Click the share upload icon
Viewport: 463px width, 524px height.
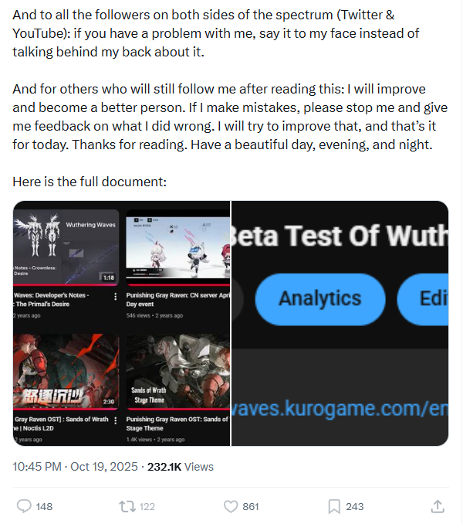(x=438, y=506)
